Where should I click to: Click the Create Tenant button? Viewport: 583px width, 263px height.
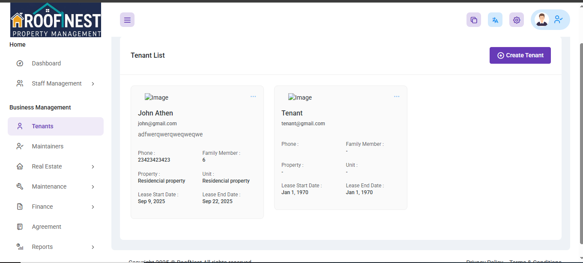click(520, 55)
